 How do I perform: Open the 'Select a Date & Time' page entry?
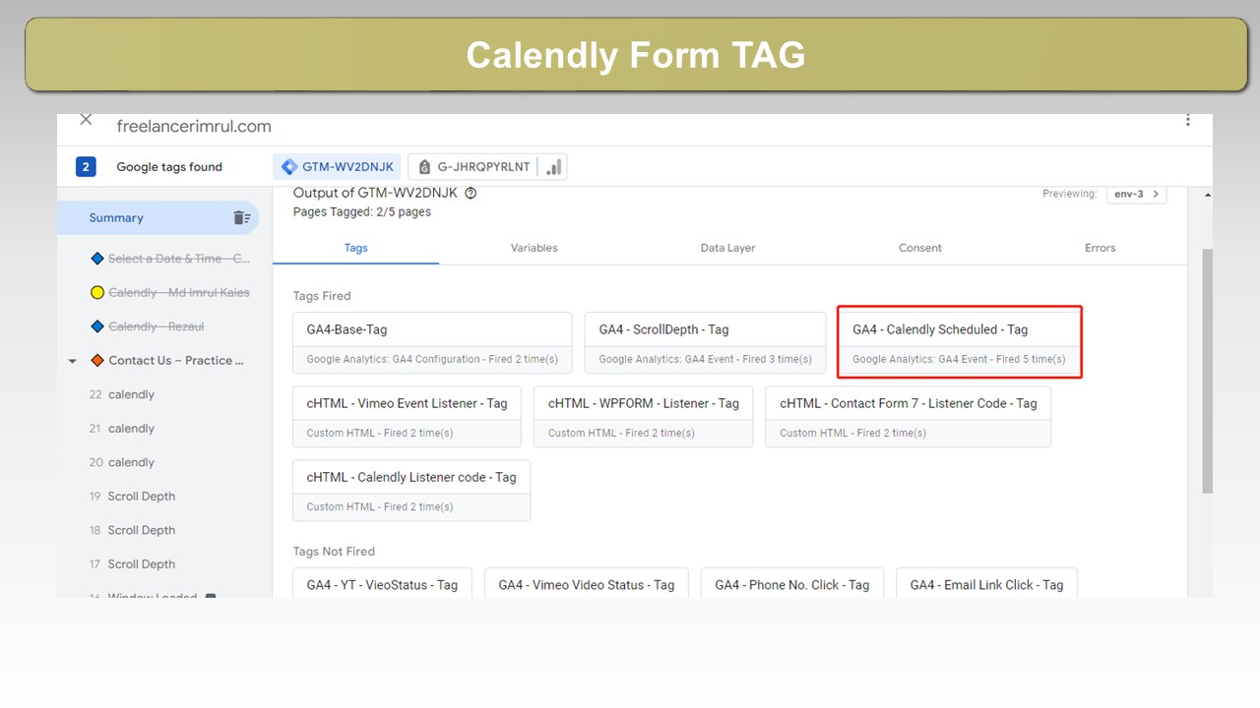point(178,259)
